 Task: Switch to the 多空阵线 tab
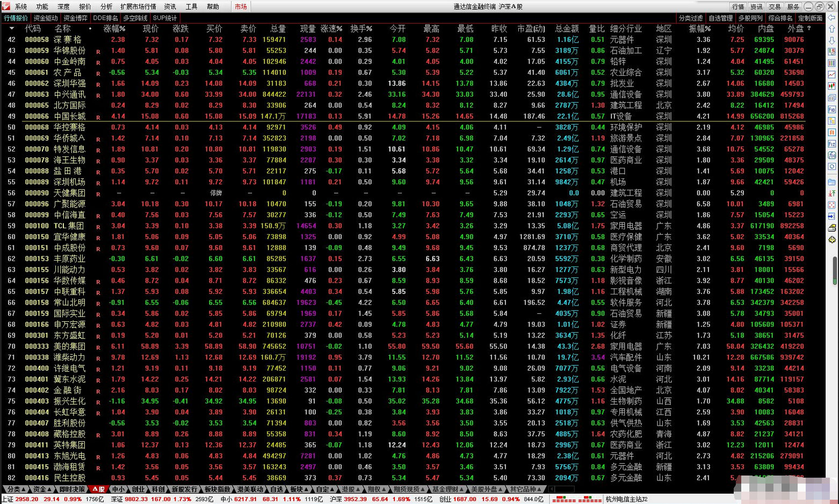coord(135,18)
